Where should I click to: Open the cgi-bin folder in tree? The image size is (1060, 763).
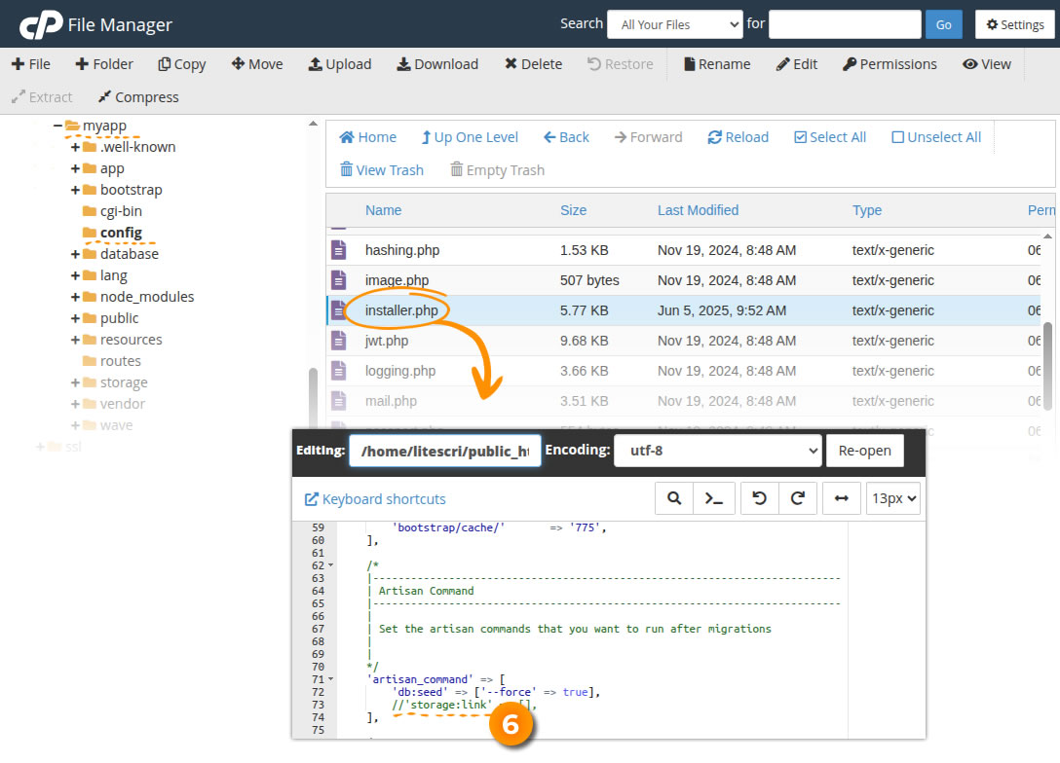121,211
